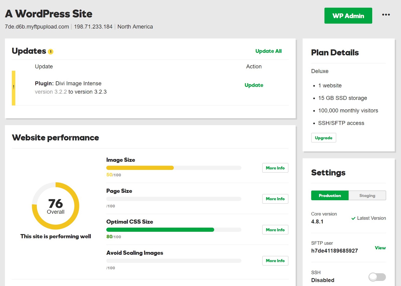Image resolution: width=401 pixels, height=286 pixels.
Task: View the SFTP user details
Action: (380, 248)
